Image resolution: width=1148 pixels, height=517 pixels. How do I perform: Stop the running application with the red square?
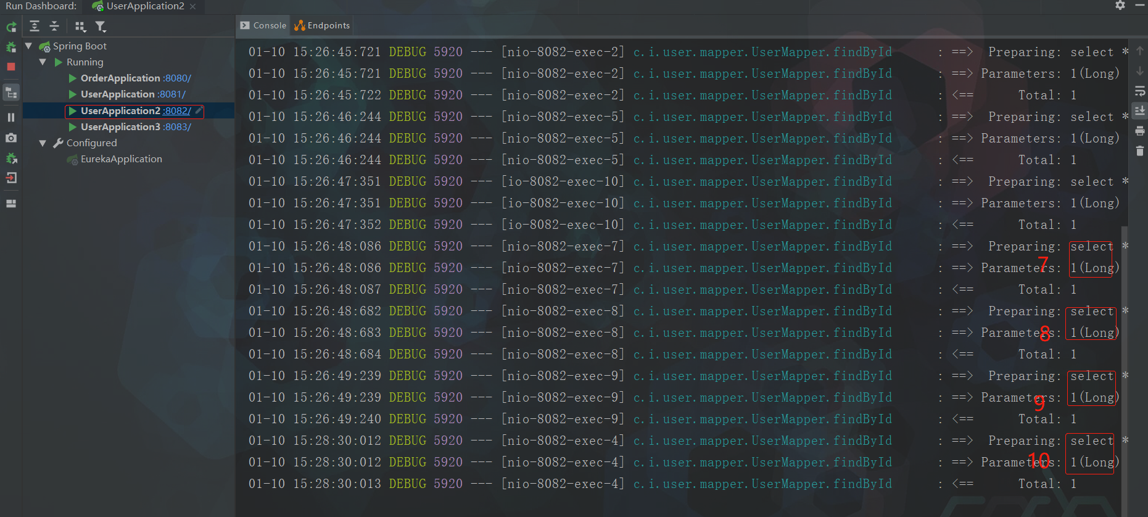[x=11, y=67]
